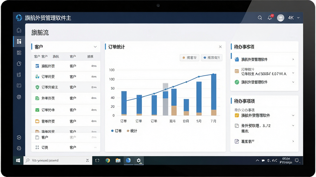Open the 4K account dropdown arrow
The width and height of the screenshot is (316, 177).
(298, 18)
